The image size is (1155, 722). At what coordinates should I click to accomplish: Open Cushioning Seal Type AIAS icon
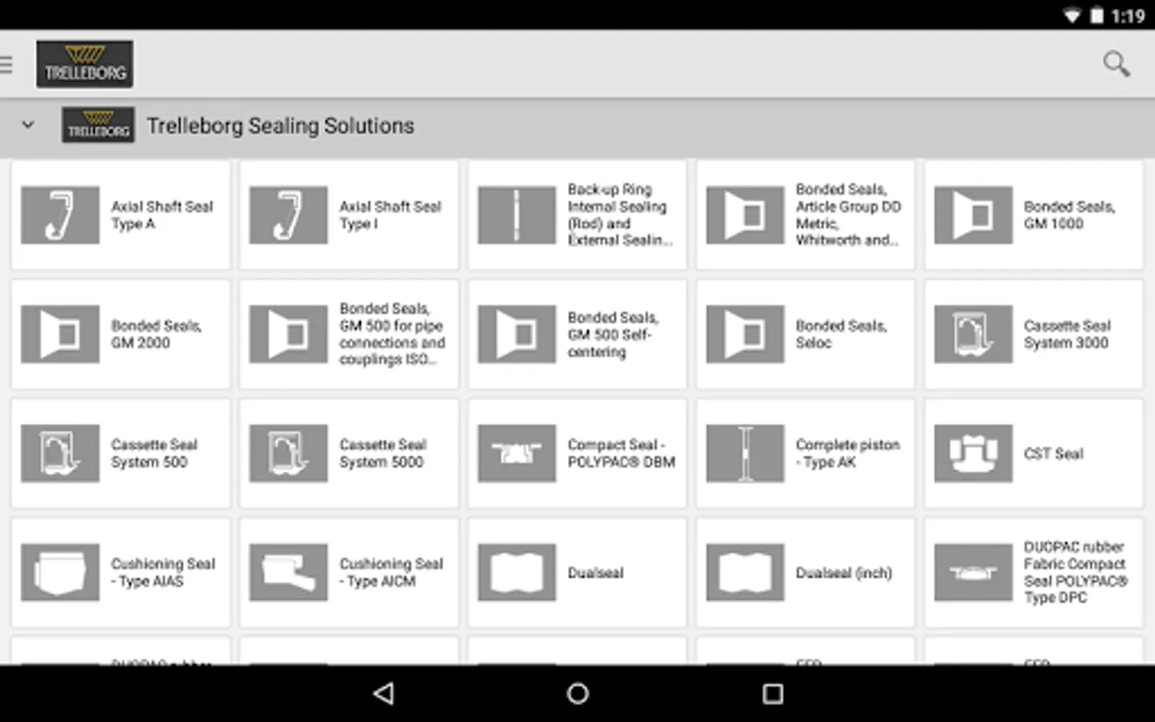tap(60, 573)
